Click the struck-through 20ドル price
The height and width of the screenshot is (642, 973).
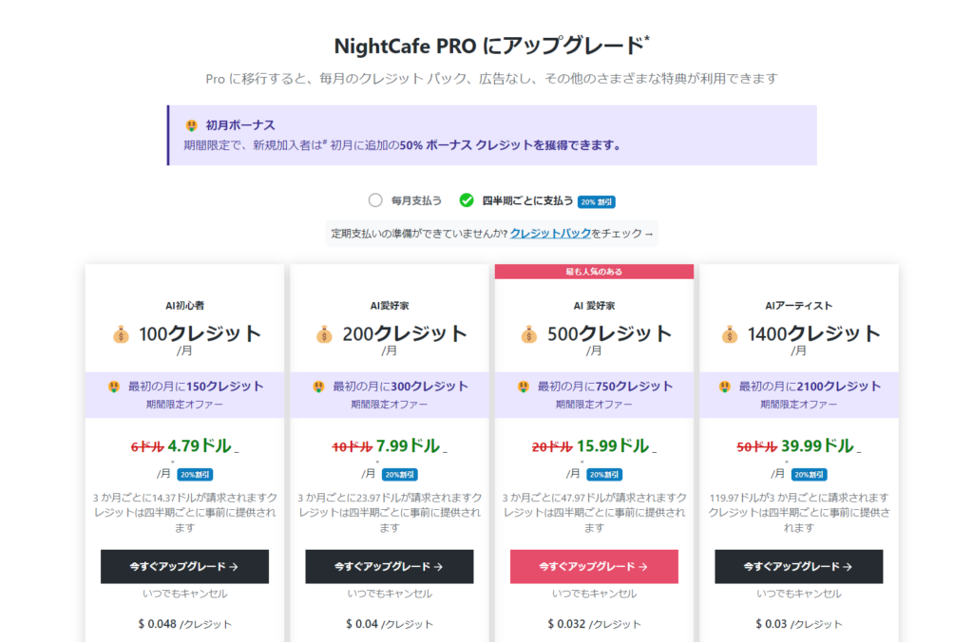552,447
